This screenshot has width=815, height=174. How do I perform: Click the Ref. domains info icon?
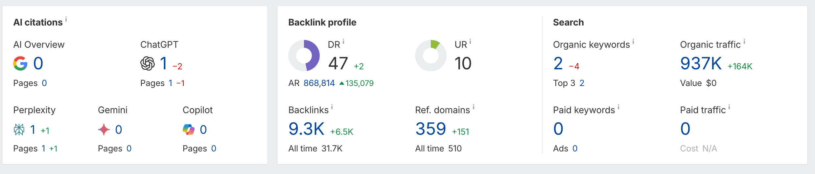click(x=474, y=107)
